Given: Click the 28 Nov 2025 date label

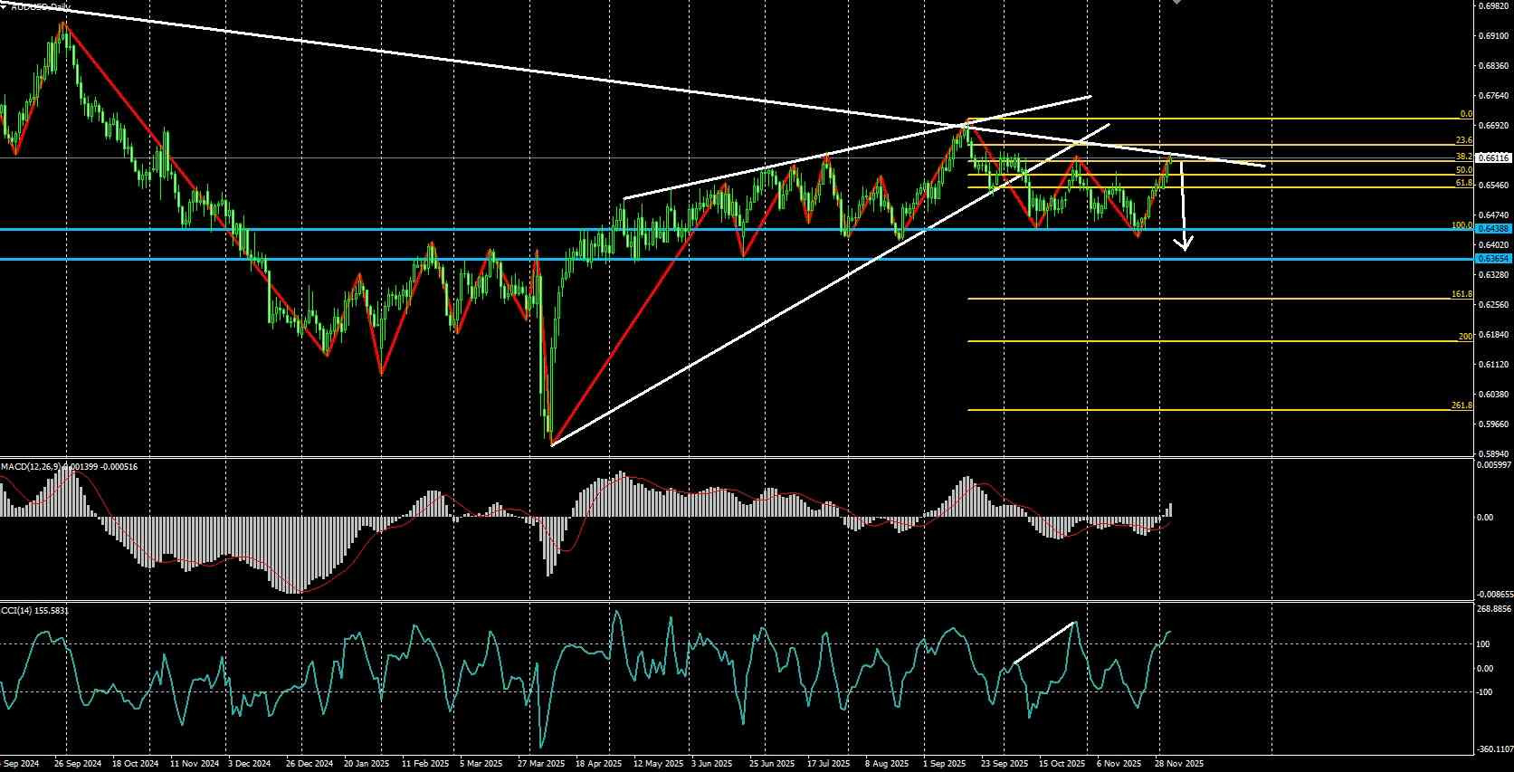Looking at the screenshot, I should (1181, 764).
